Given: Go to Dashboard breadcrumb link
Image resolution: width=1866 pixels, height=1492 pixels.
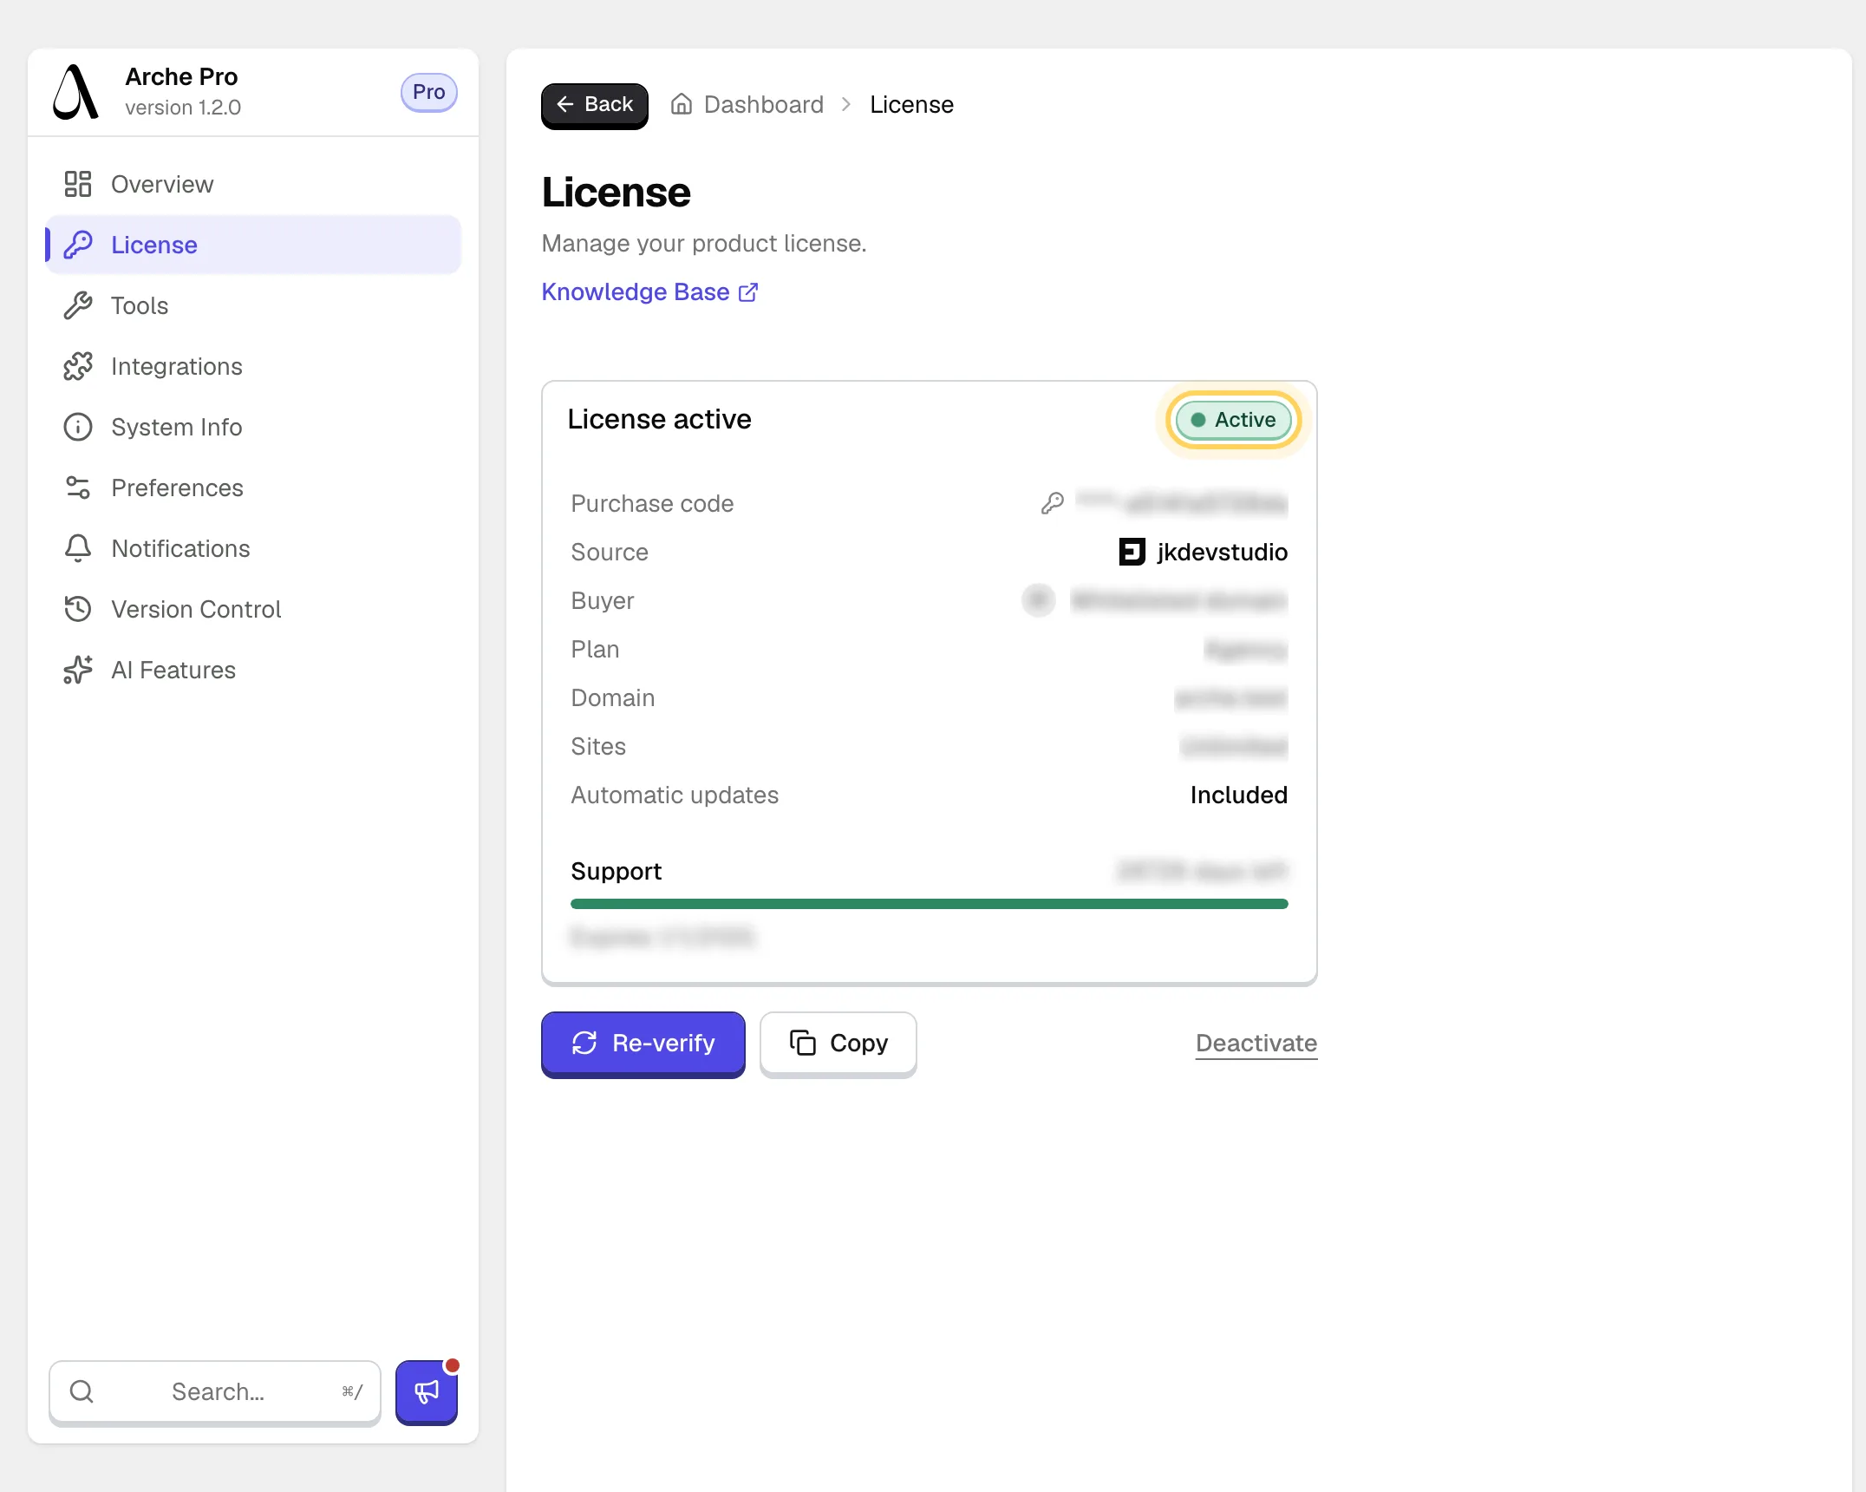Looking at the screenshot, I should click(x=763, y=105).
